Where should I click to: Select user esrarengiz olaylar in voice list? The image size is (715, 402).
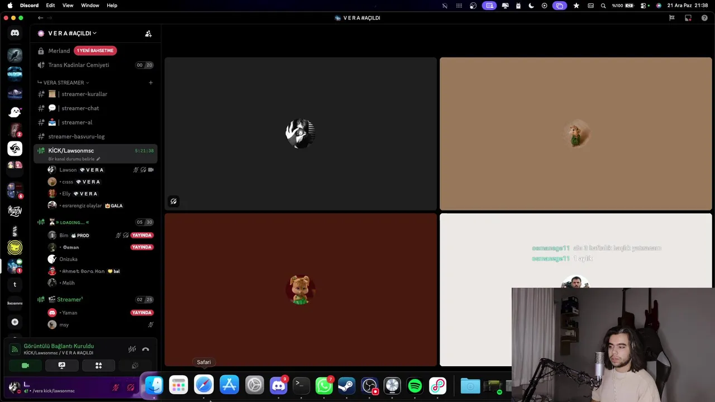[101, 205]
